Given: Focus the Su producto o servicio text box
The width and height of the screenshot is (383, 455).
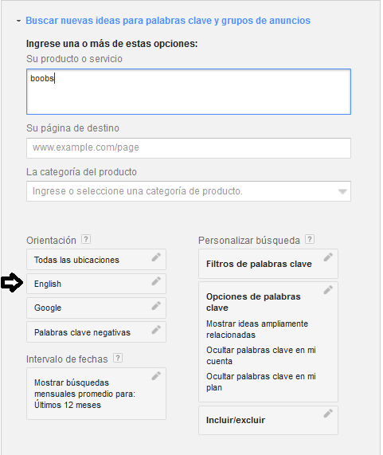Looking at the screenshot, I should tap(189, 92).
